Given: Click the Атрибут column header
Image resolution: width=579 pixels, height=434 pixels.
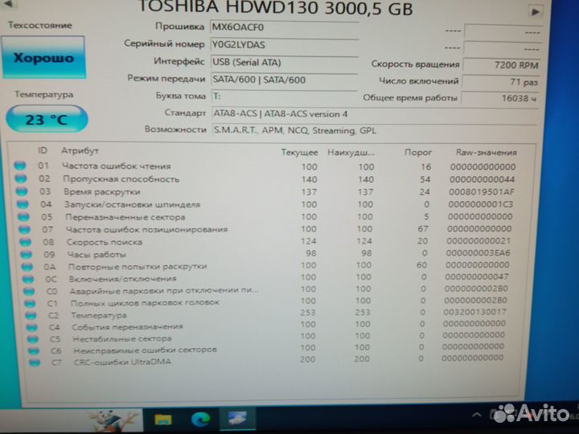Looking at the screenshot, I should 80,150.
